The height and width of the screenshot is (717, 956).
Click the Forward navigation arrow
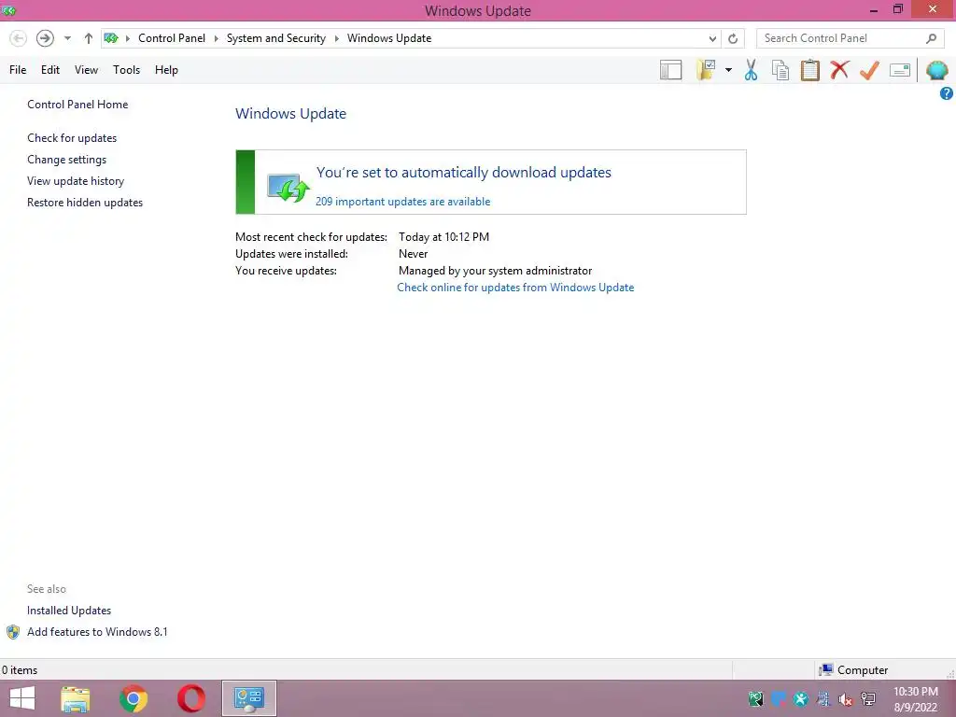pos(45,38)
